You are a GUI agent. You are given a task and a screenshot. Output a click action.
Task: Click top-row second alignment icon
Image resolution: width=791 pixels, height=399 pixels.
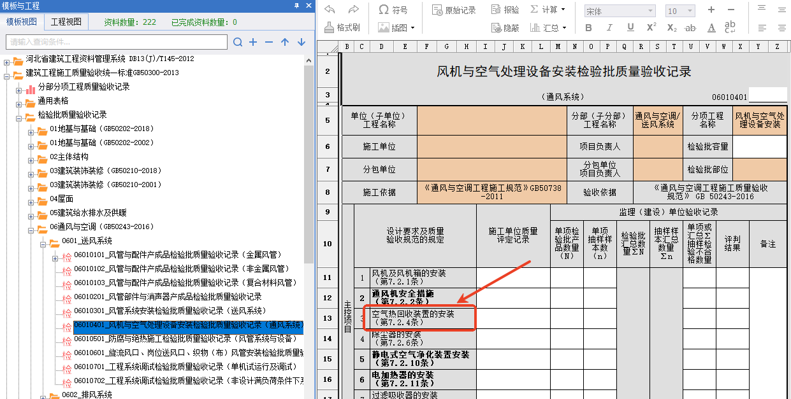tap(781, 8)
